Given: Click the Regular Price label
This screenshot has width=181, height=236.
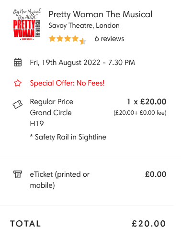Looking at the screenshot, I should click(x=52, y=102).
